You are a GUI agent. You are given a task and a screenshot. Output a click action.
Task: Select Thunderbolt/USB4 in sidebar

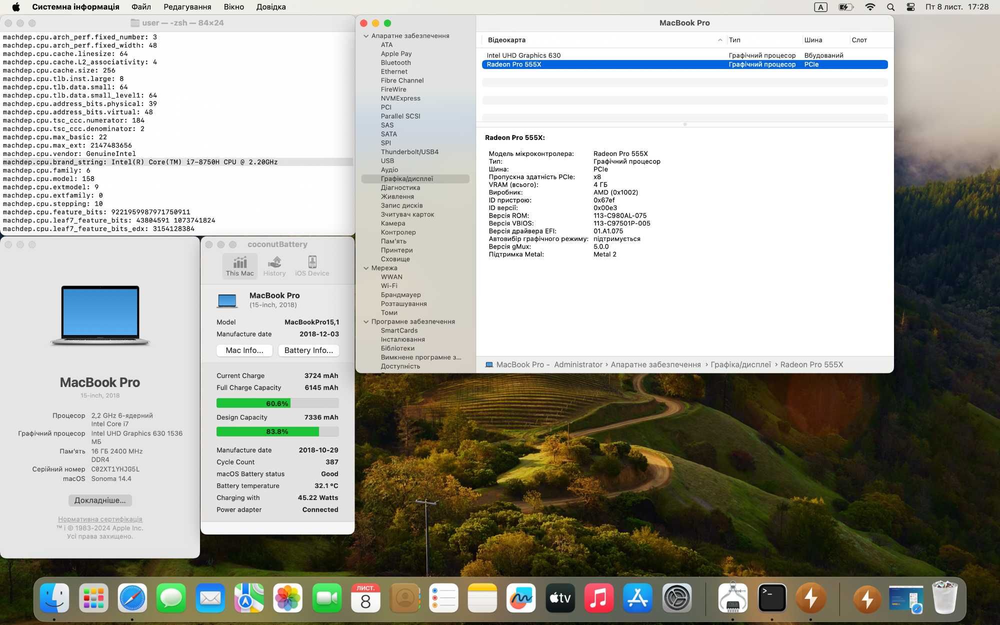click(409, 152)
